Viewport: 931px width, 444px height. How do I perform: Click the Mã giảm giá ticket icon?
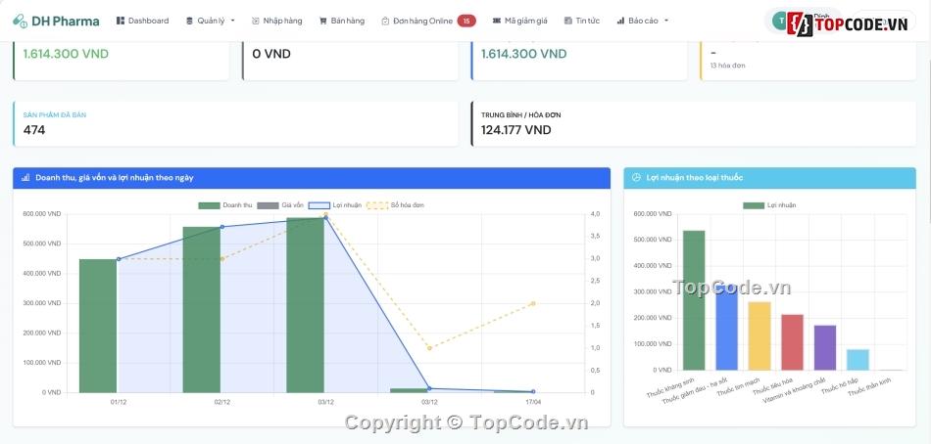497,21
